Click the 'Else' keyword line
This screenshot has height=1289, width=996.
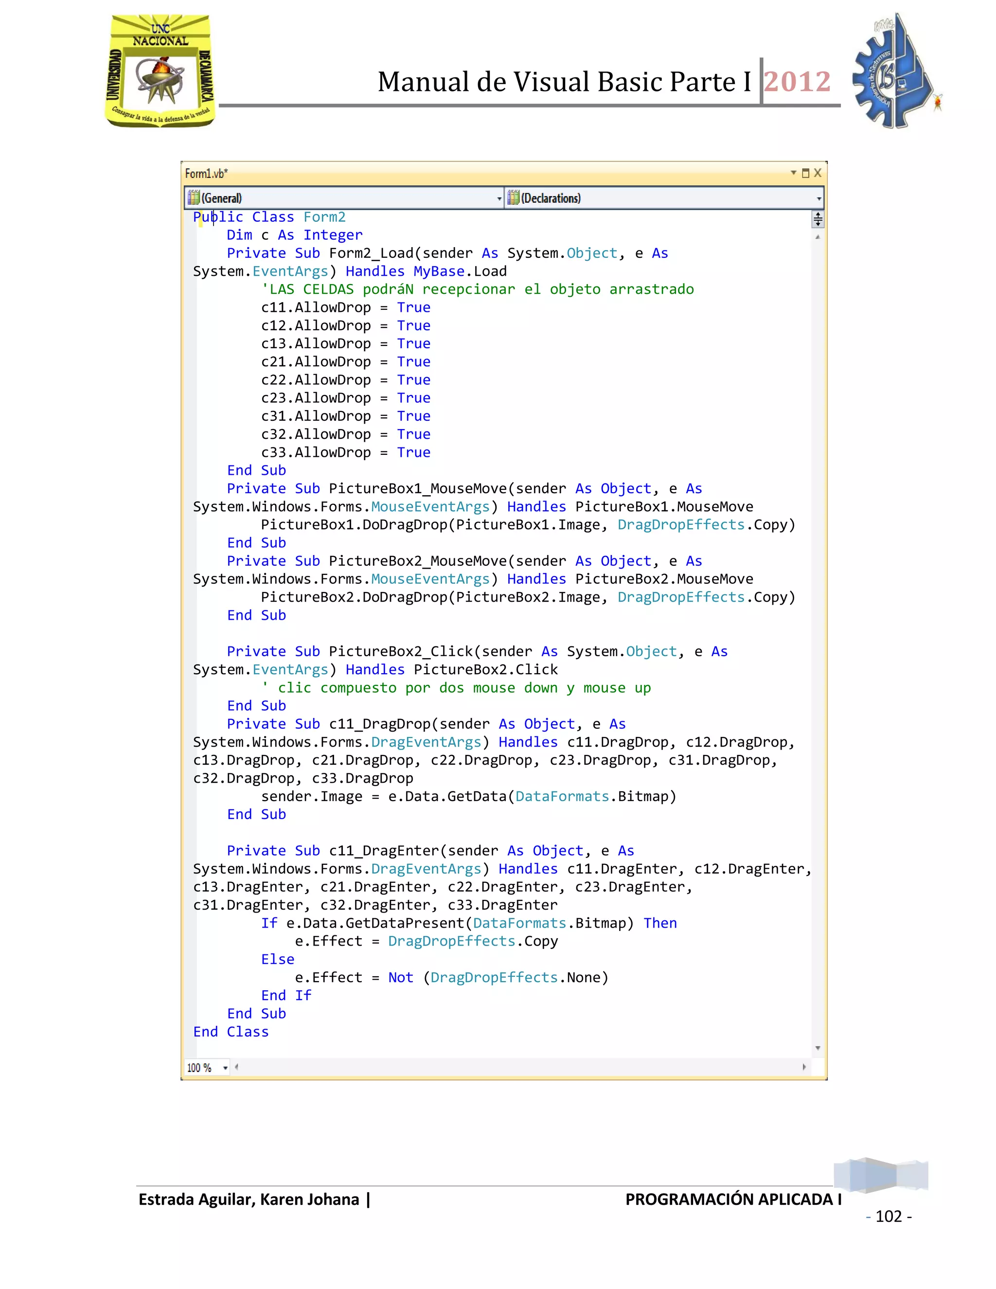(277, 960)
